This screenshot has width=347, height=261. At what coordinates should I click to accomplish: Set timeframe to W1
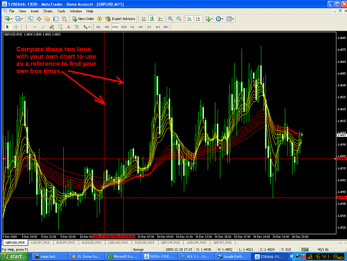158,27
